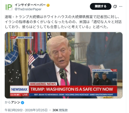Select the Japanese tweet text body
Viewport: 129px width, 113px height.
(x=63, y=22)
